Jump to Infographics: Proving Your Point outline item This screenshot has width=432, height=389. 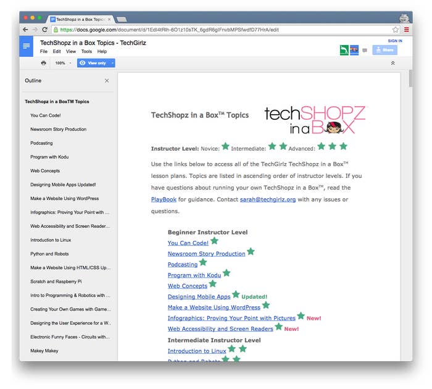[70, 212]
